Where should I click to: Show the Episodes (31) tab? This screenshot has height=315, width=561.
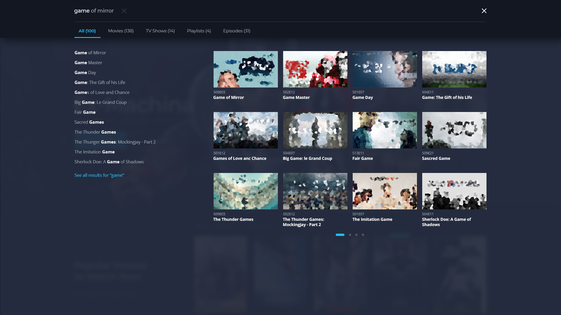click(236, 31)
